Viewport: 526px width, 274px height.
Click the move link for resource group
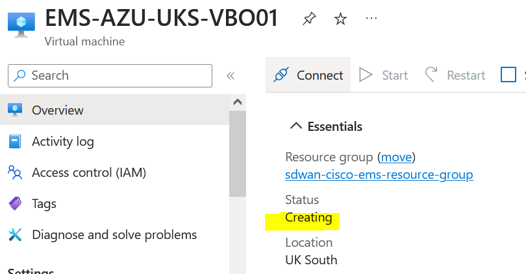pyautogui.click(x=396, y=157)
